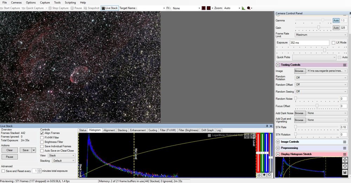
Task: Tick the LX Mode checkbox
Action: 333,42
